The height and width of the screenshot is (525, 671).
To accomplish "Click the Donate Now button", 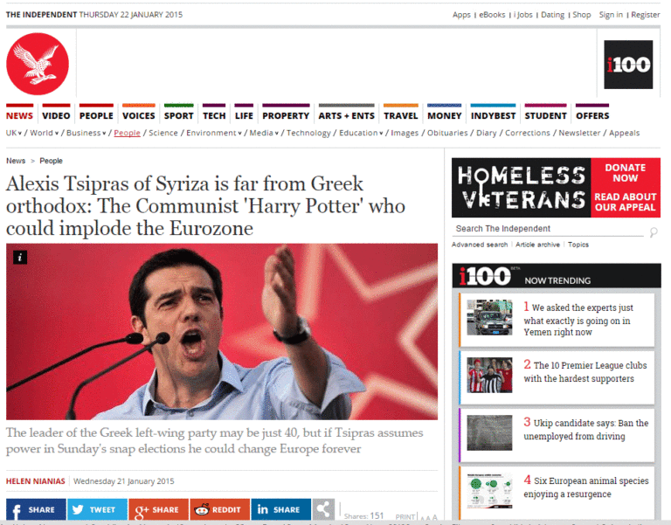I will [x=626, y=172].
